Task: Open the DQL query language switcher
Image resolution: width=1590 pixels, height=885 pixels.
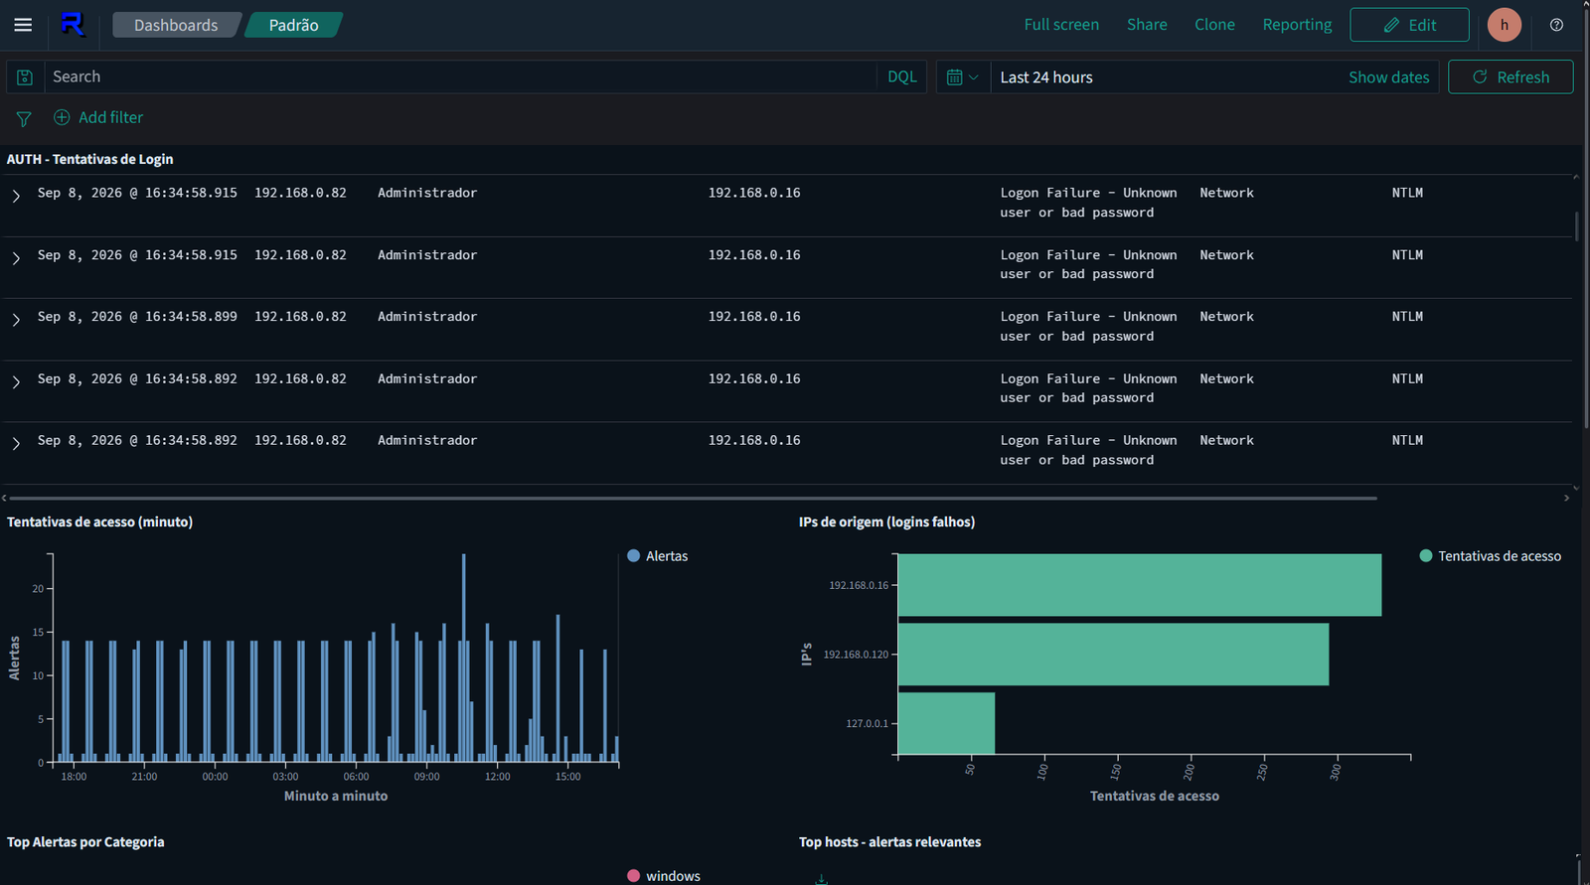Action: click(x=902, y=77)
